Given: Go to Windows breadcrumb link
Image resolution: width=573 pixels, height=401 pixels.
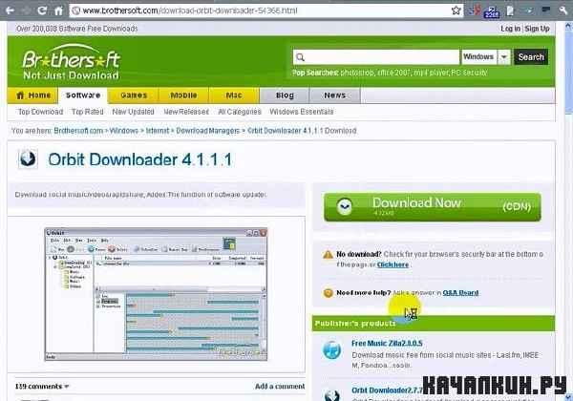Looking at the screenshot, I should pos(124,131).
